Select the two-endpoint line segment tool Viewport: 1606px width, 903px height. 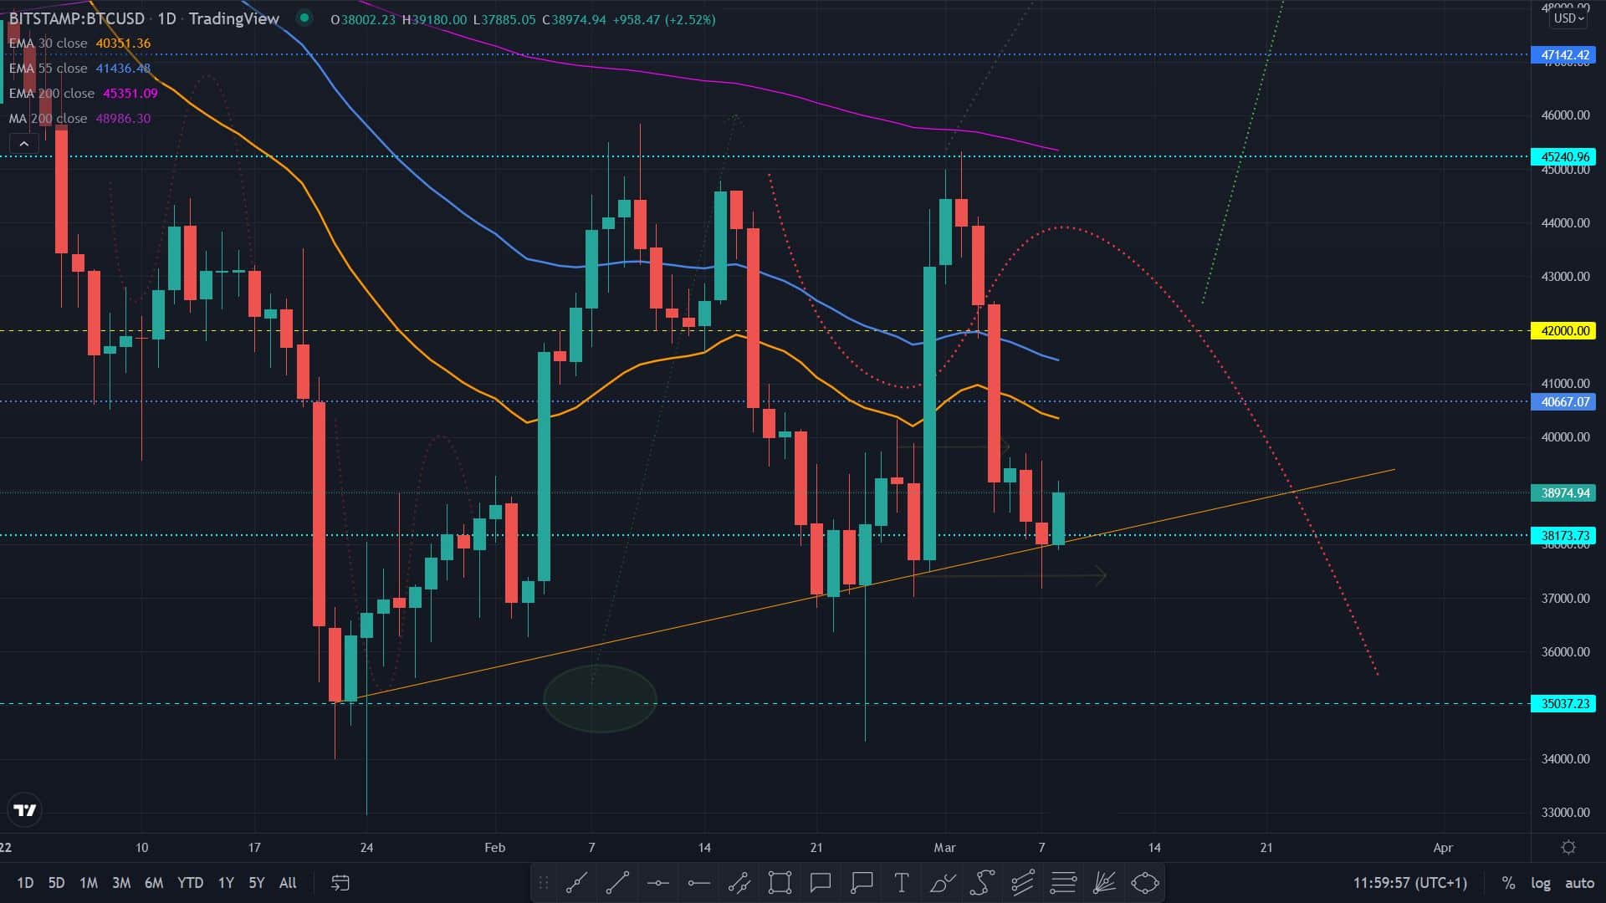617,883
